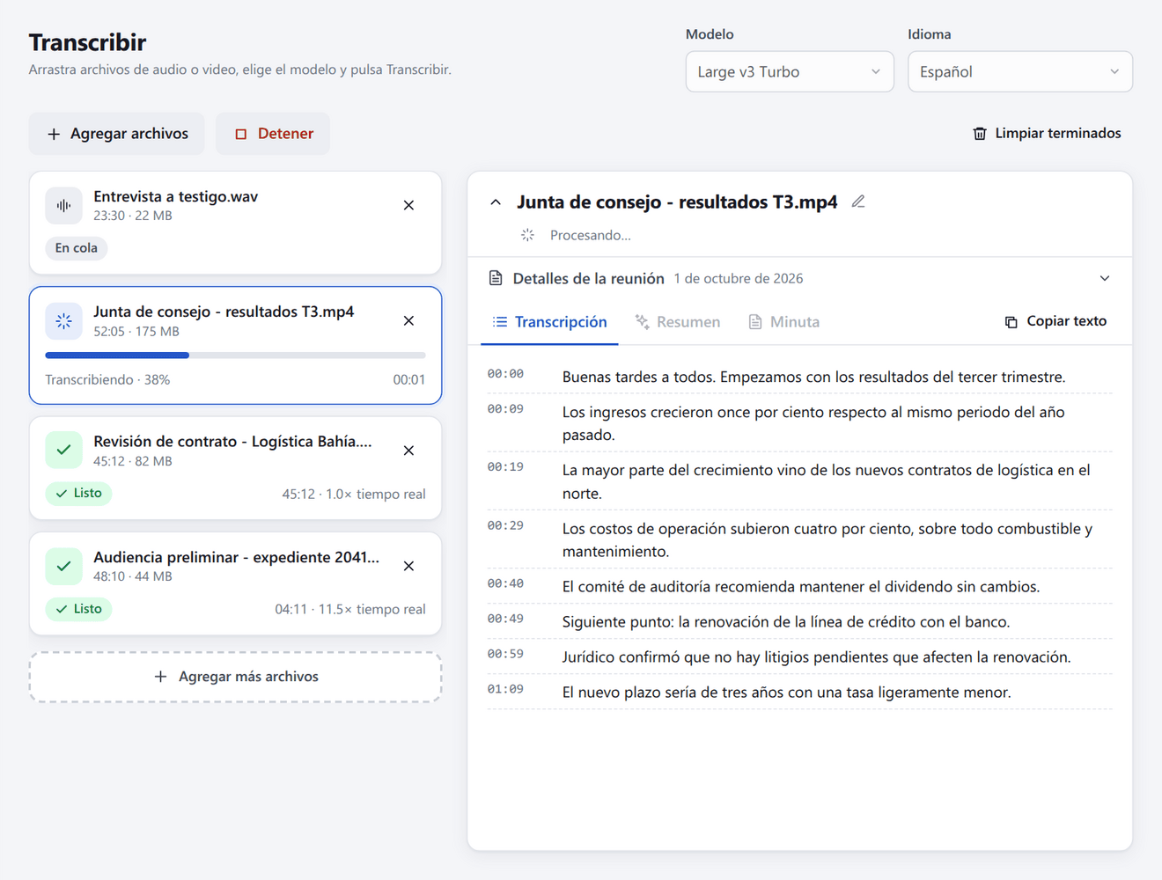The height and width of the screenshot is (880, 1162).
Task: Click the En cola status badge
Action: pos(77,248)
